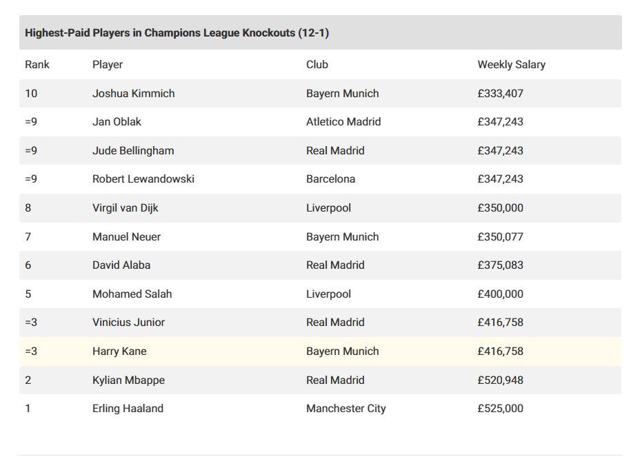
Task: Click the highlighted Harry Kane name
Action: [x=119, y=351]
